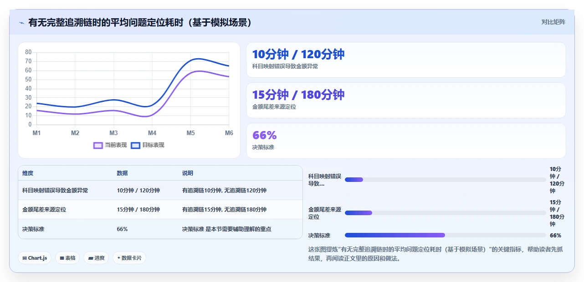Image resolution: width=584 pixels, height=282 pixels.
Task: Click the 66% 决策标准 progress bar
Action: click(x=446, y=235)
